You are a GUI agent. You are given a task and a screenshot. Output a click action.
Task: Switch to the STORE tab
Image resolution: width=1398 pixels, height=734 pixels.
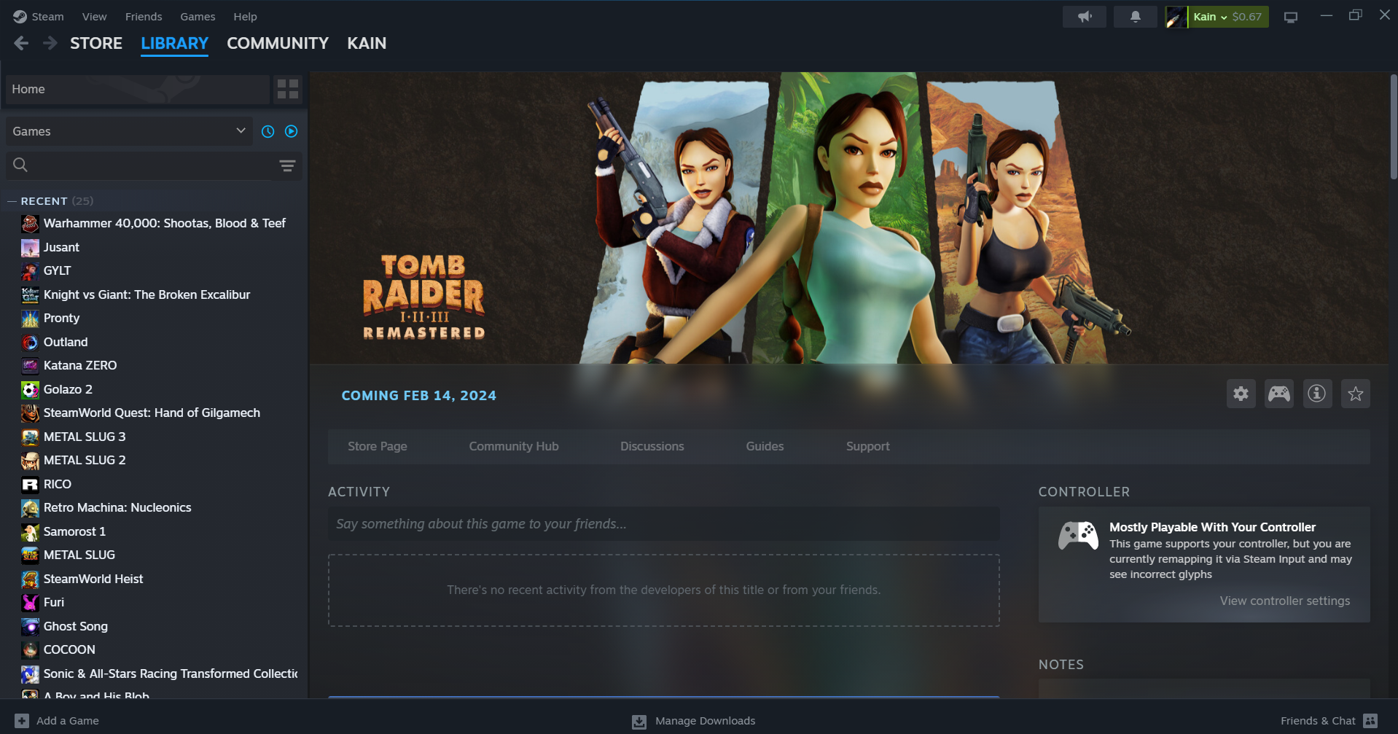click(x=96, y=44)
